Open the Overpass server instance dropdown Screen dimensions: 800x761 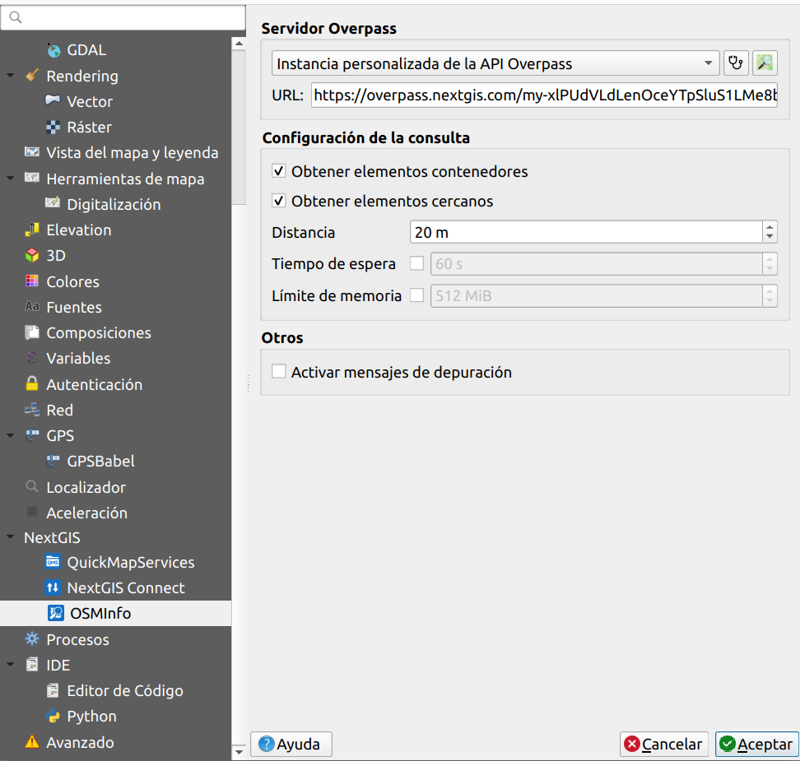(x=495, y=63)
